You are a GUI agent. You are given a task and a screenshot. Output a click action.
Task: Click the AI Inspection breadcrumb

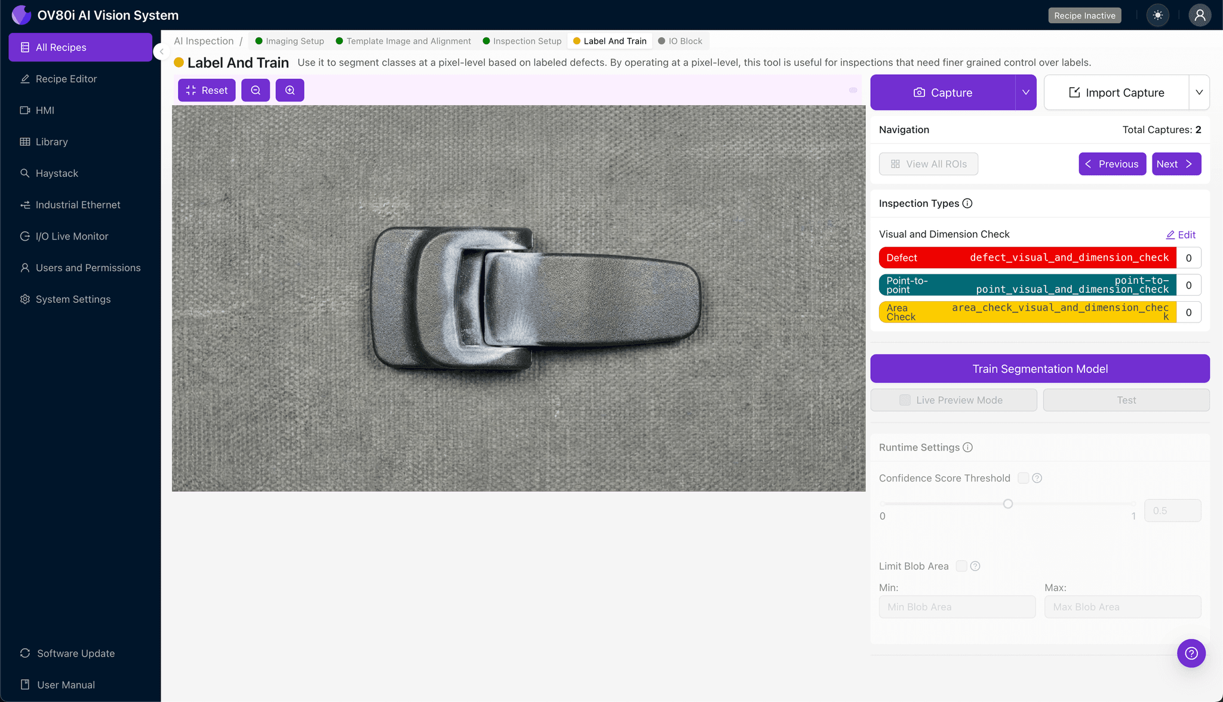coord(204,41)
